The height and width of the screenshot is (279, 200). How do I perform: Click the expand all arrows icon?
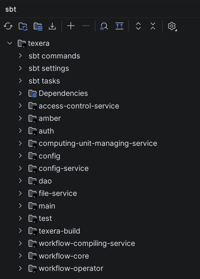[138, 26]
